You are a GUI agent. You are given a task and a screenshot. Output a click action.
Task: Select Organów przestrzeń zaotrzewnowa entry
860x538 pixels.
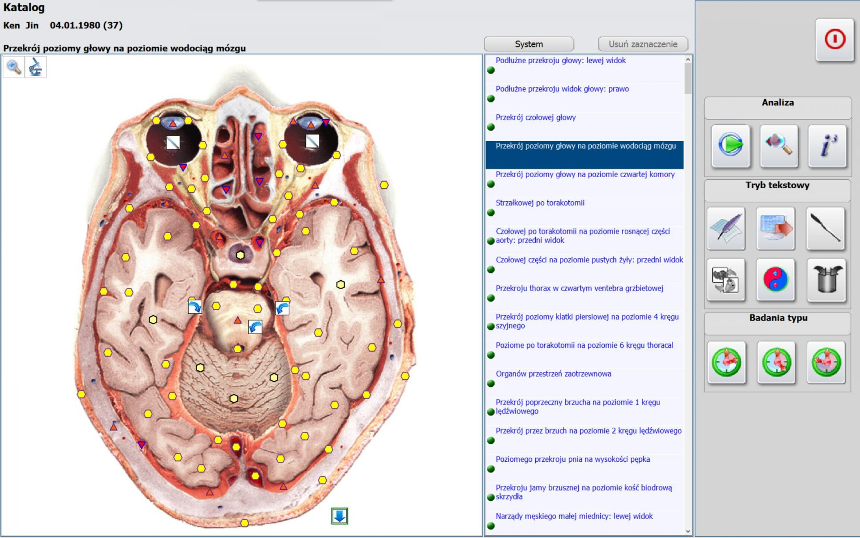coord(553,374)
